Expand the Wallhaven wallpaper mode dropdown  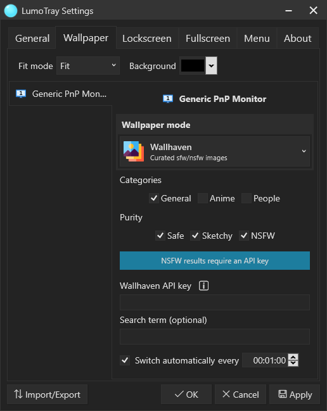(215, 151)
